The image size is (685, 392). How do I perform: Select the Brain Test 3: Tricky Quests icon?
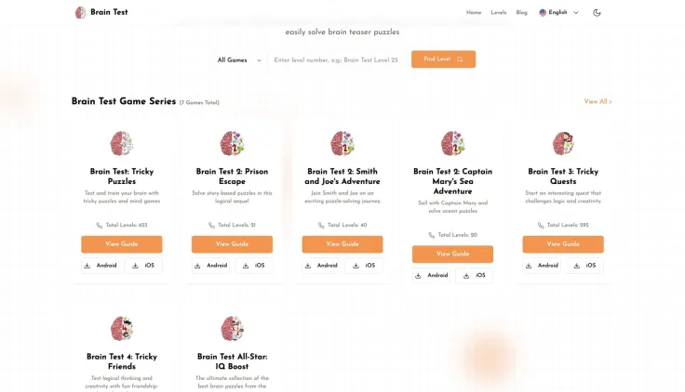click(563, 143)
